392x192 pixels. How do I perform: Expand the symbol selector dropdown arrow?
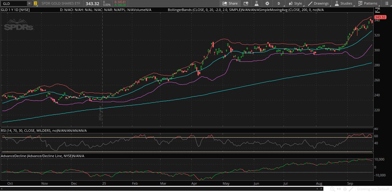29,3
